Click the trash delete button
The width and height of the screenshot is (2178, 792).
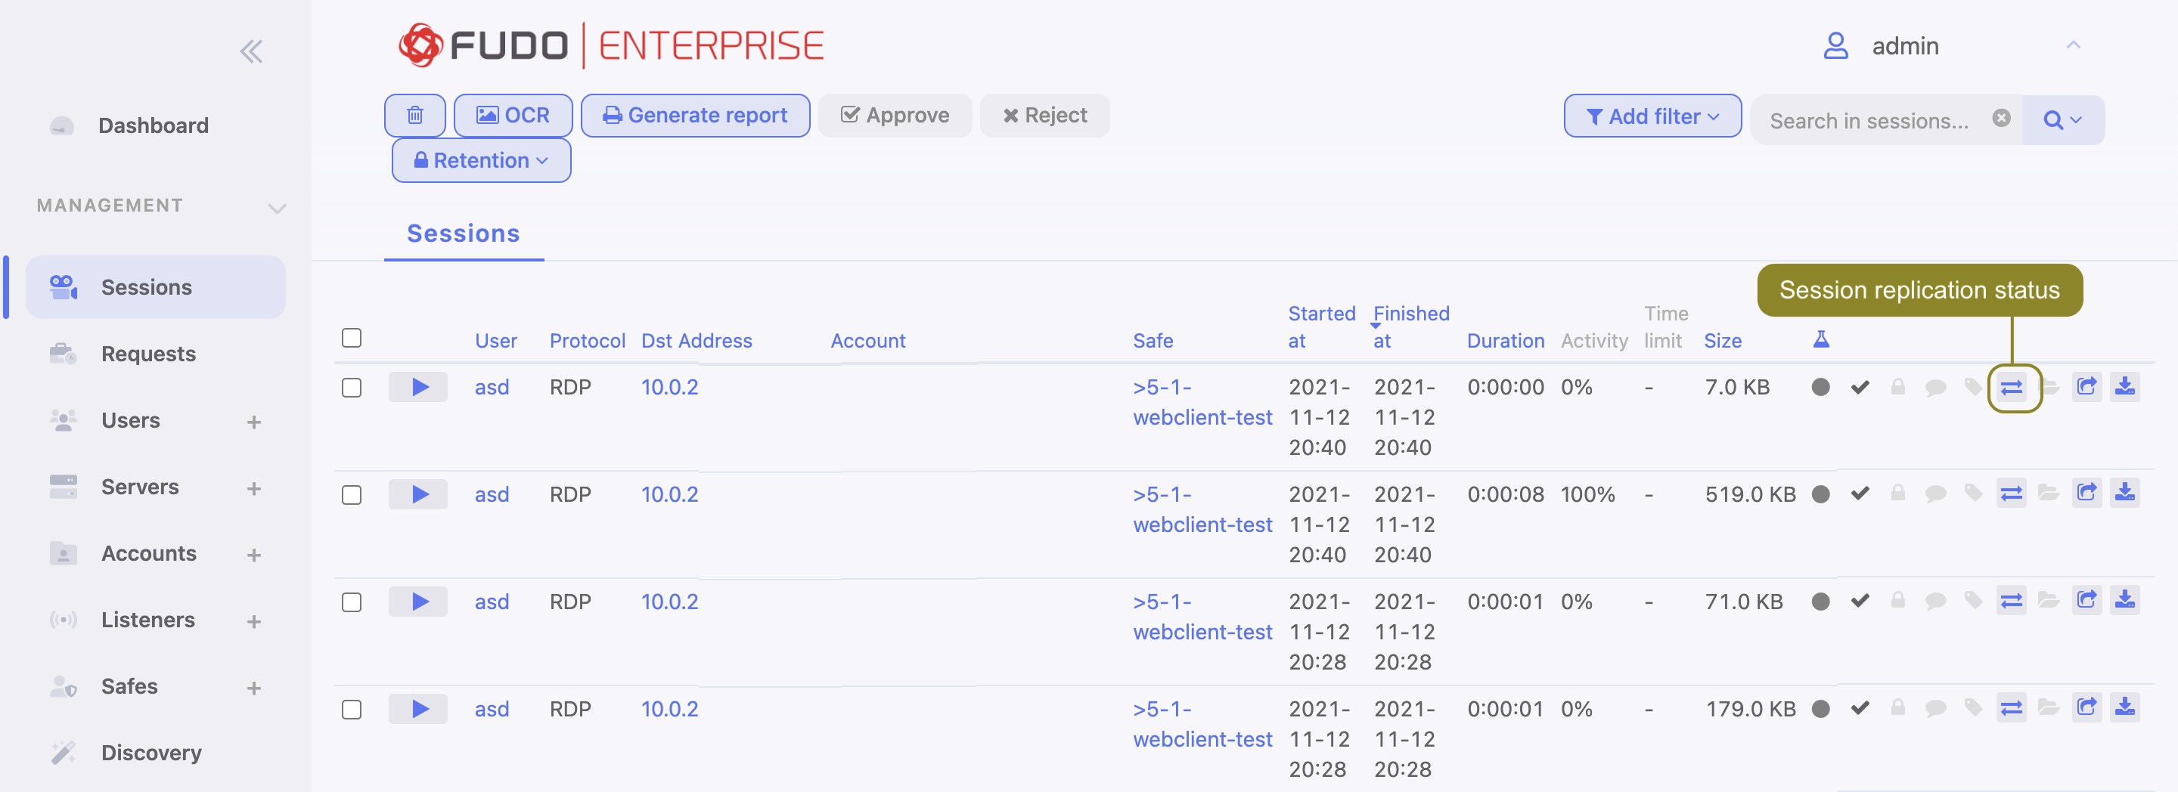click(x=414, y=115)
